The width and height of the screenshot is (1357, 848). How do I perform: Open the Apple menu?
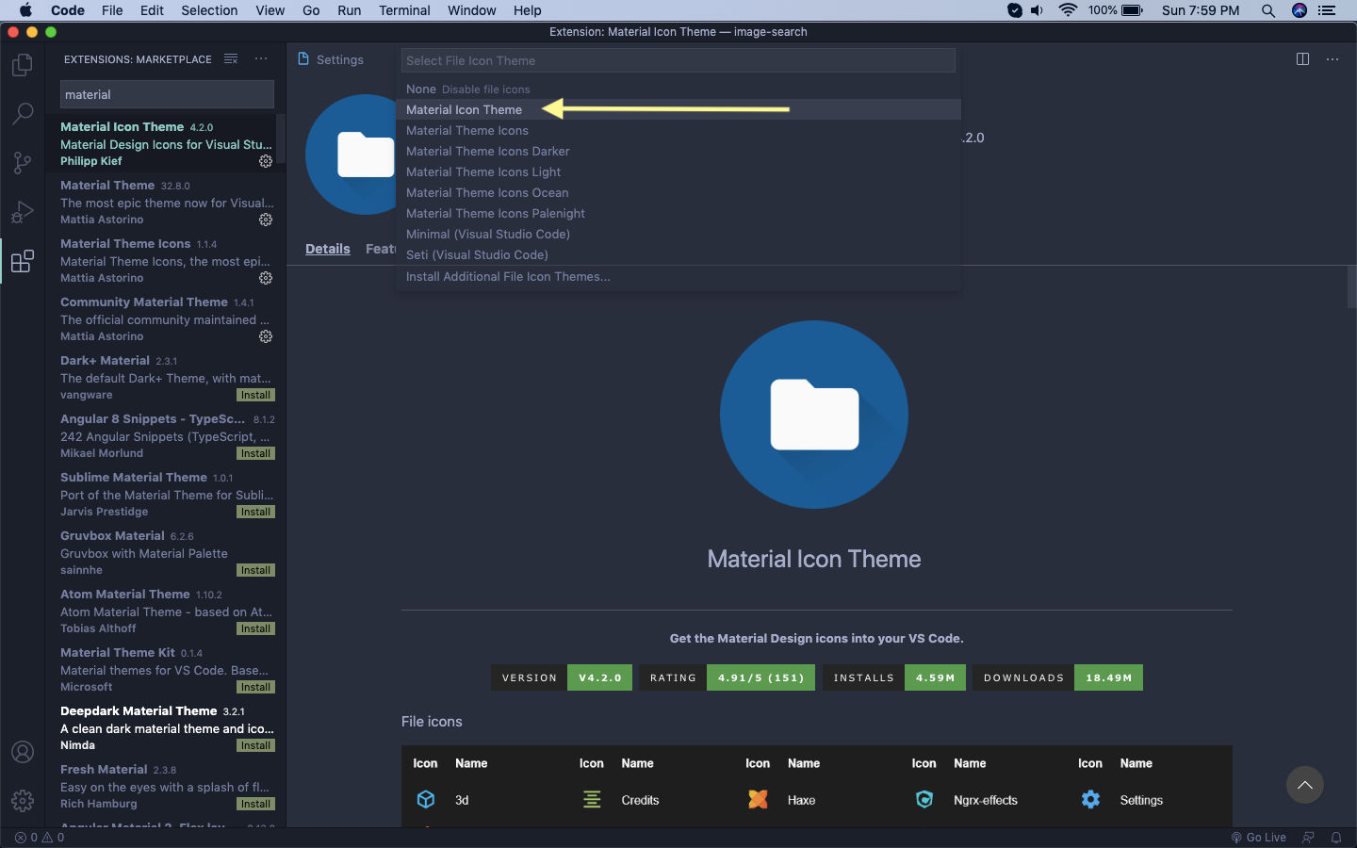(x=25, y=10)
